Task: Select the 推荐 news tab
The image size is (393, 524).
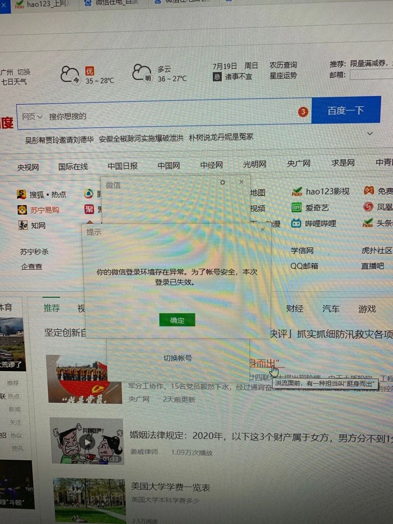Action: point(52,308)
